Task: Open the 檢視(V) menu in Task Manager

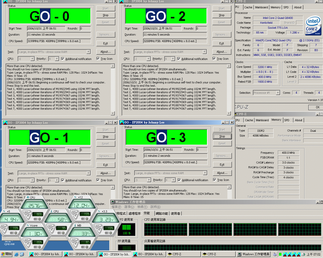Action: pyautogui.click(x=142, y=207)
